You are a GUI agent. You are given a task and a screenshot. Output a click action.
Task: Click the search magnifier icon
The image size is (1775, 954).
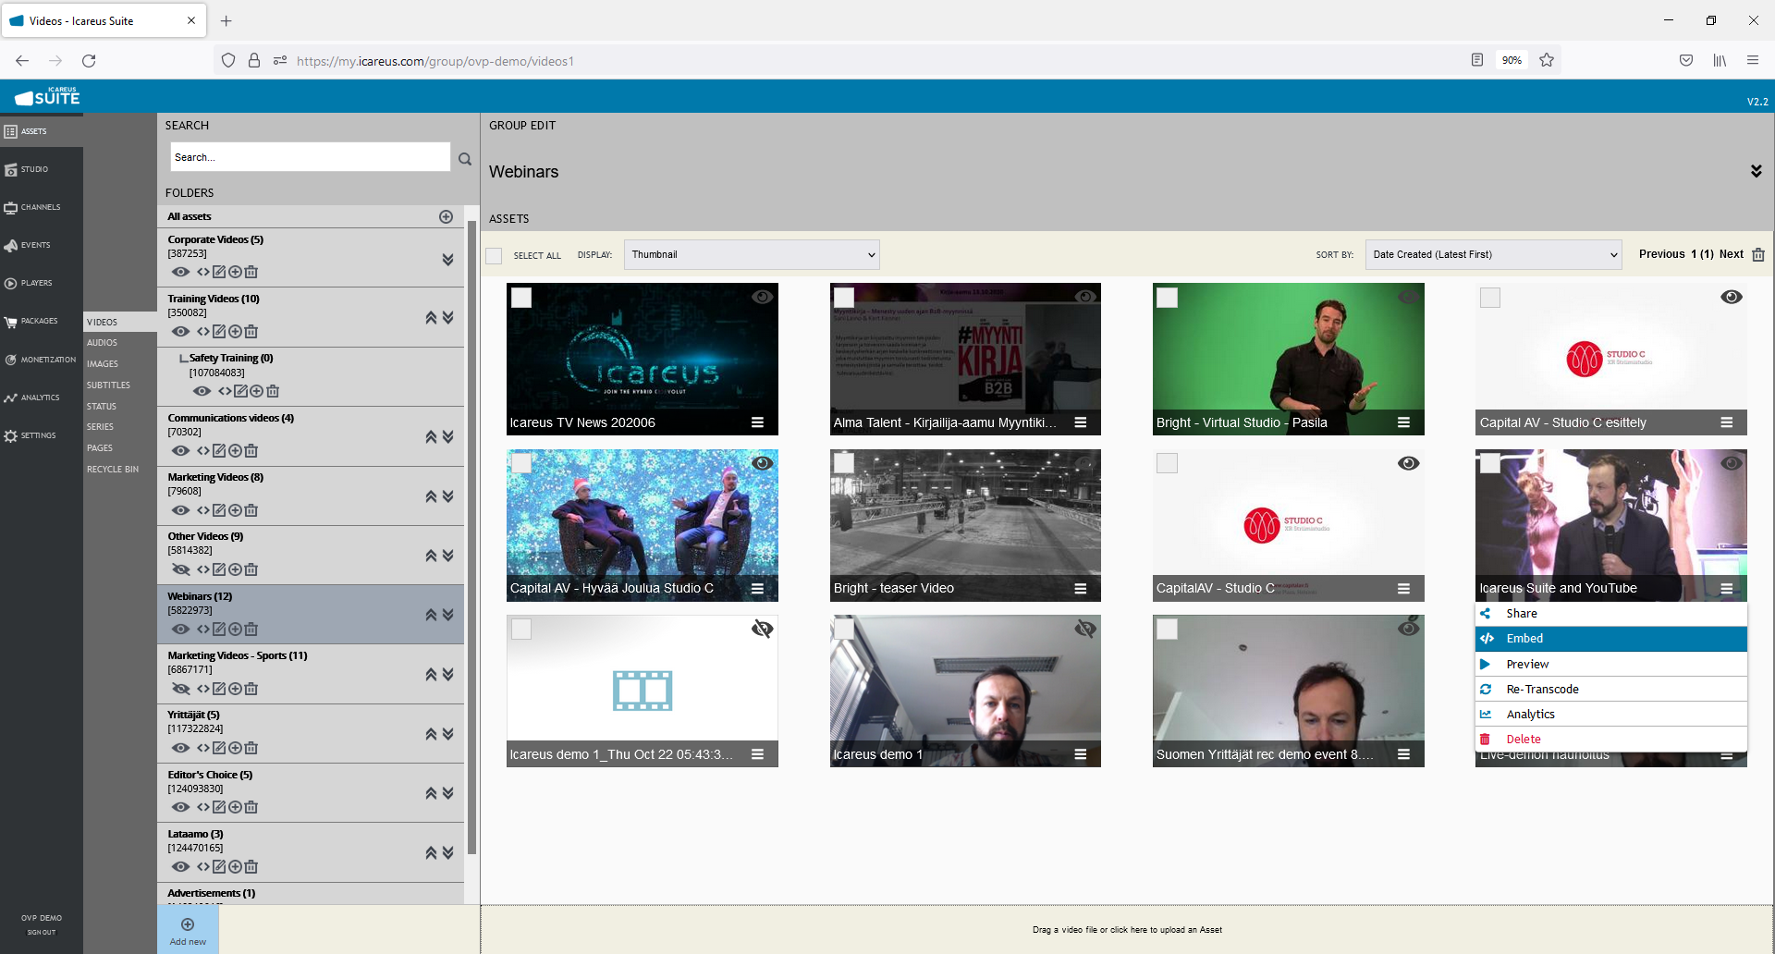pos(465,159)
